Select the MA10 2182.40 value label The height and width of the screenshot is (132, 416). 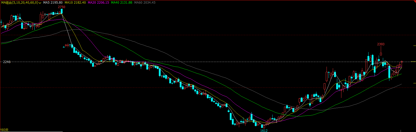pos(75,3)
